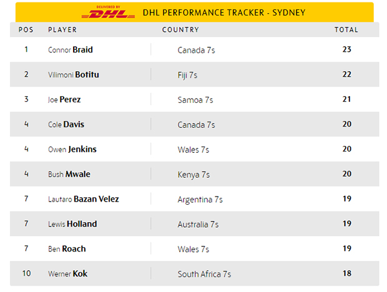Select Owen Jenkins from the list
Screen dimensions: 387x292
pyautogui.click(x=72, y=149)
